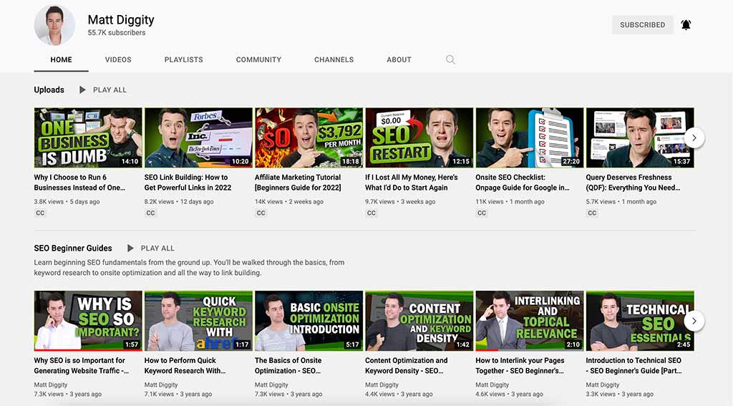Image resolution: width=733 pixels, height=406 pixels.
Task: Select the About tab
Action: tap(399, 59)
